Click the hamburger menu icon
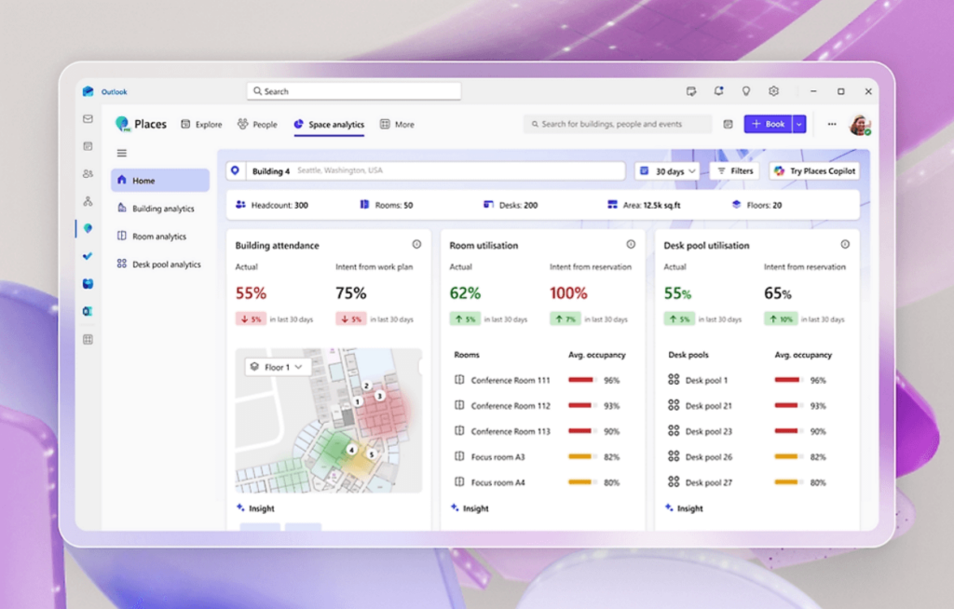This screenshot has width=954, height=609. click(122, 154)
